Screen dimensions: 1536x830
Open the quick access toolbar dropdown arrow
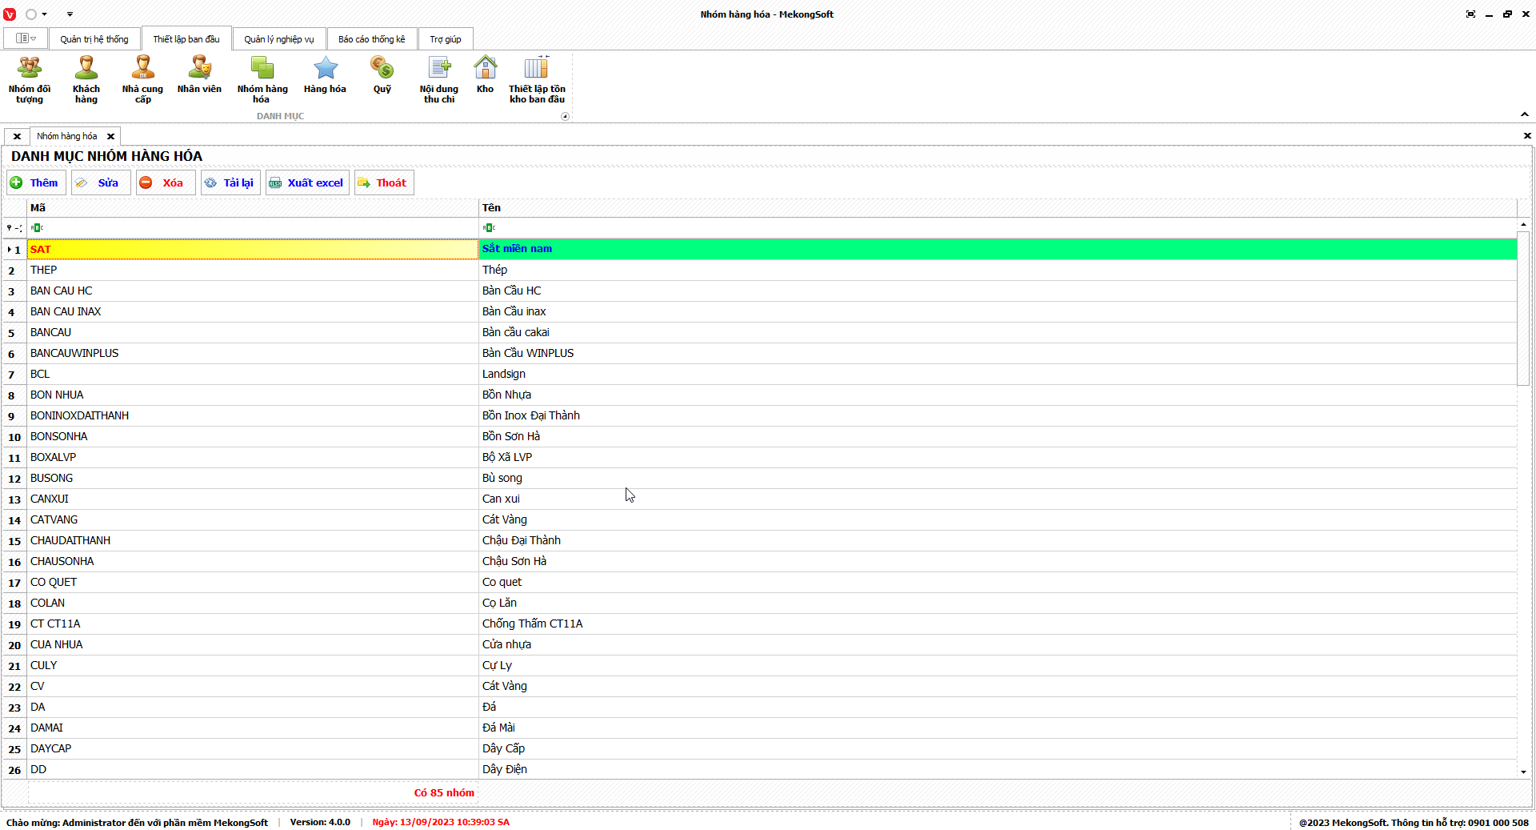(70, 14)
